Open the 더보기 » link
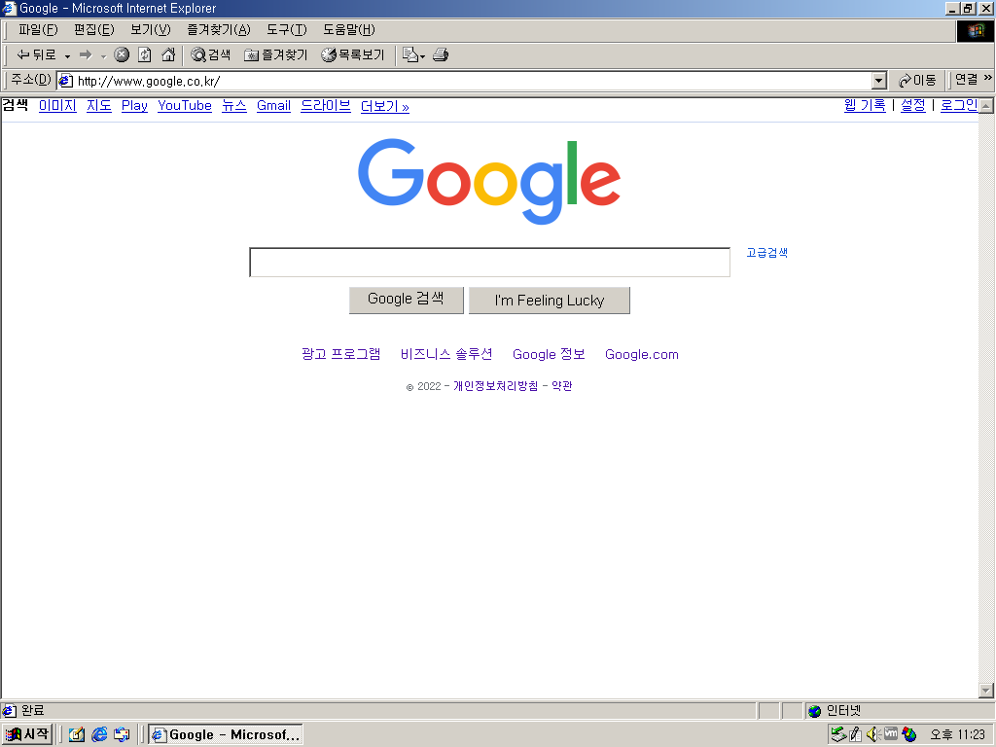Viewport: 996px width, 747px height. [x=385, y=106]
